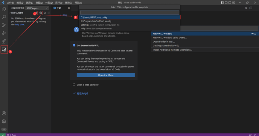Click the run triangle icon in the editor toolbar
Viewport: 259px width, 136px height.
tap(246, 8)
